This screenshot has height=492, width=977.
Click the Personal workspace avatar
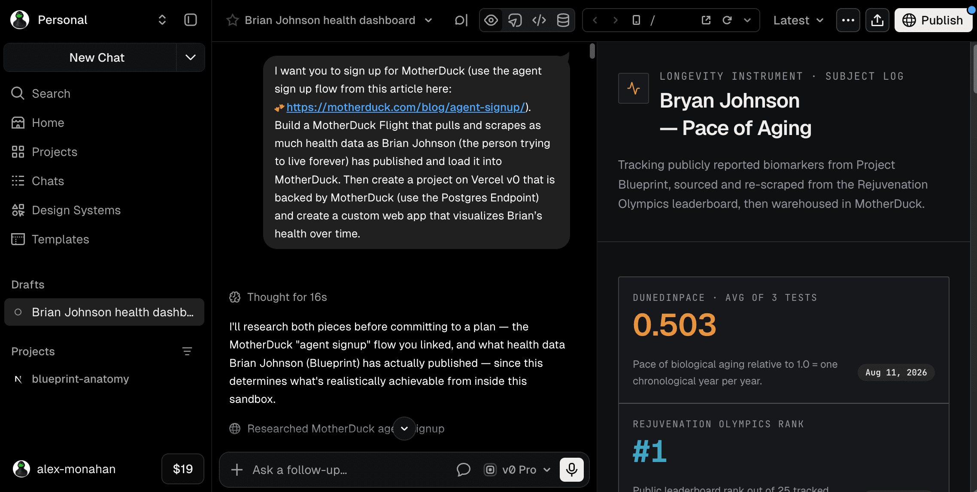(20, 20)
